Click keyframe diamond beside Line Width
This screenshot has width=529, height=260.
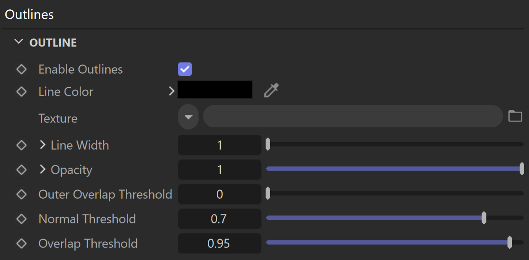coord(22,145)
